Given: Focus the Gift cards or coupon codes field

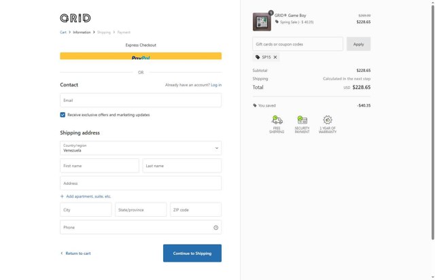Looking at the screenshot, I should (298, 44).
